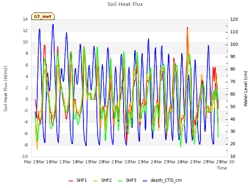The height and width of the screenshot is (188, 251).
Task: Click the Time axis label
Action: [x=222, y=168]
